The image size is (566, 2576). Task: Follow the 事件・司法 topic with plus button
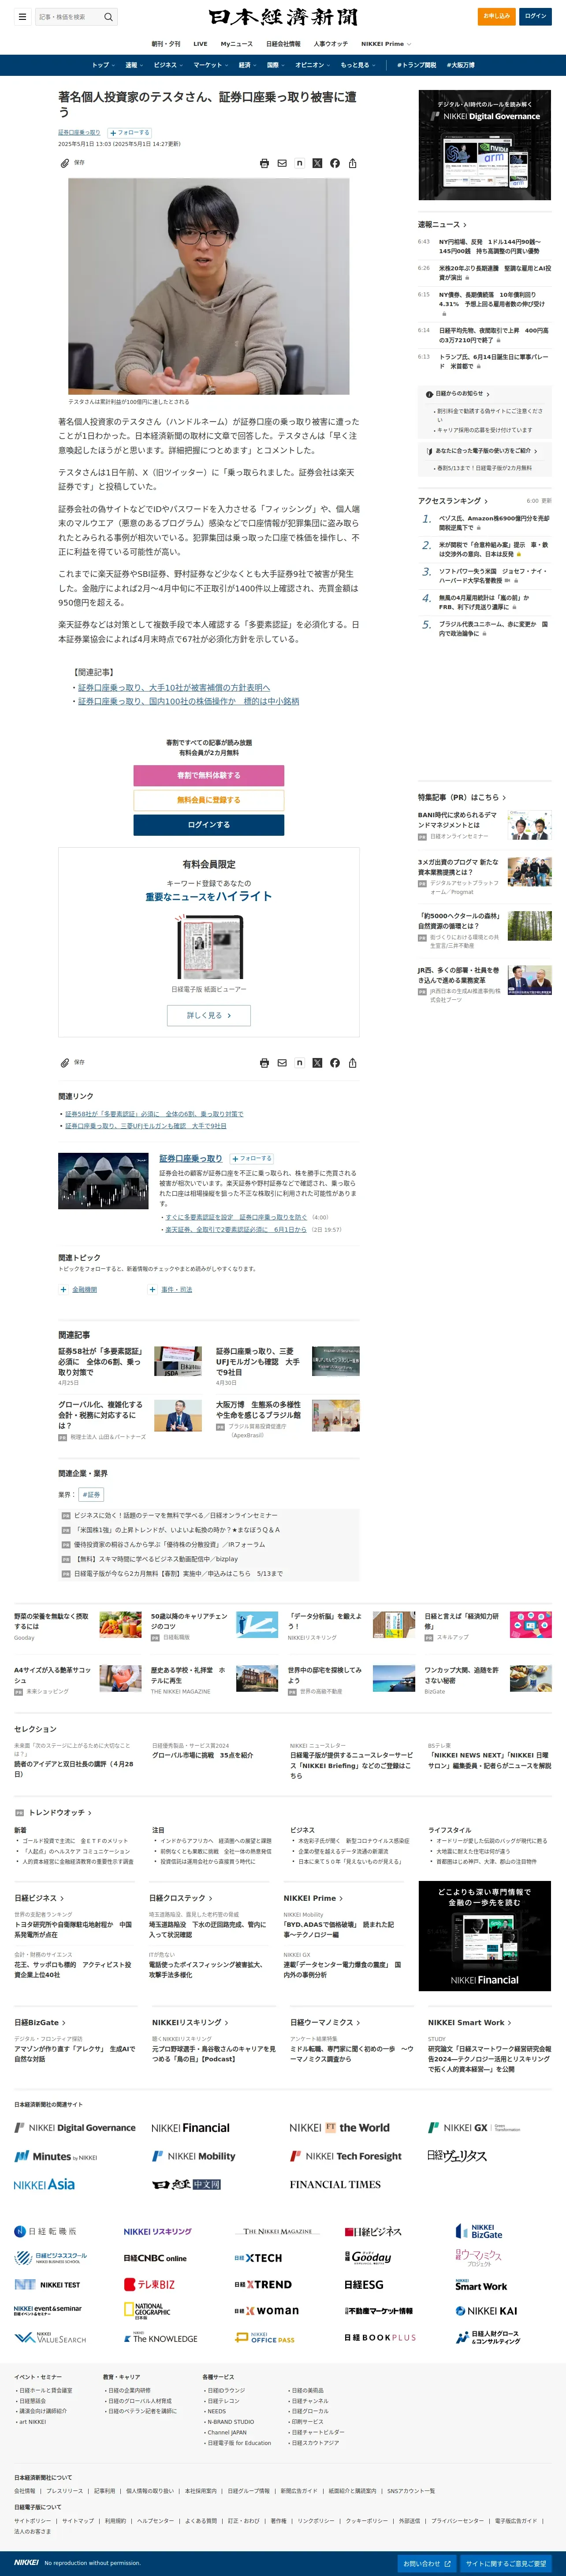click(152, 1290)
